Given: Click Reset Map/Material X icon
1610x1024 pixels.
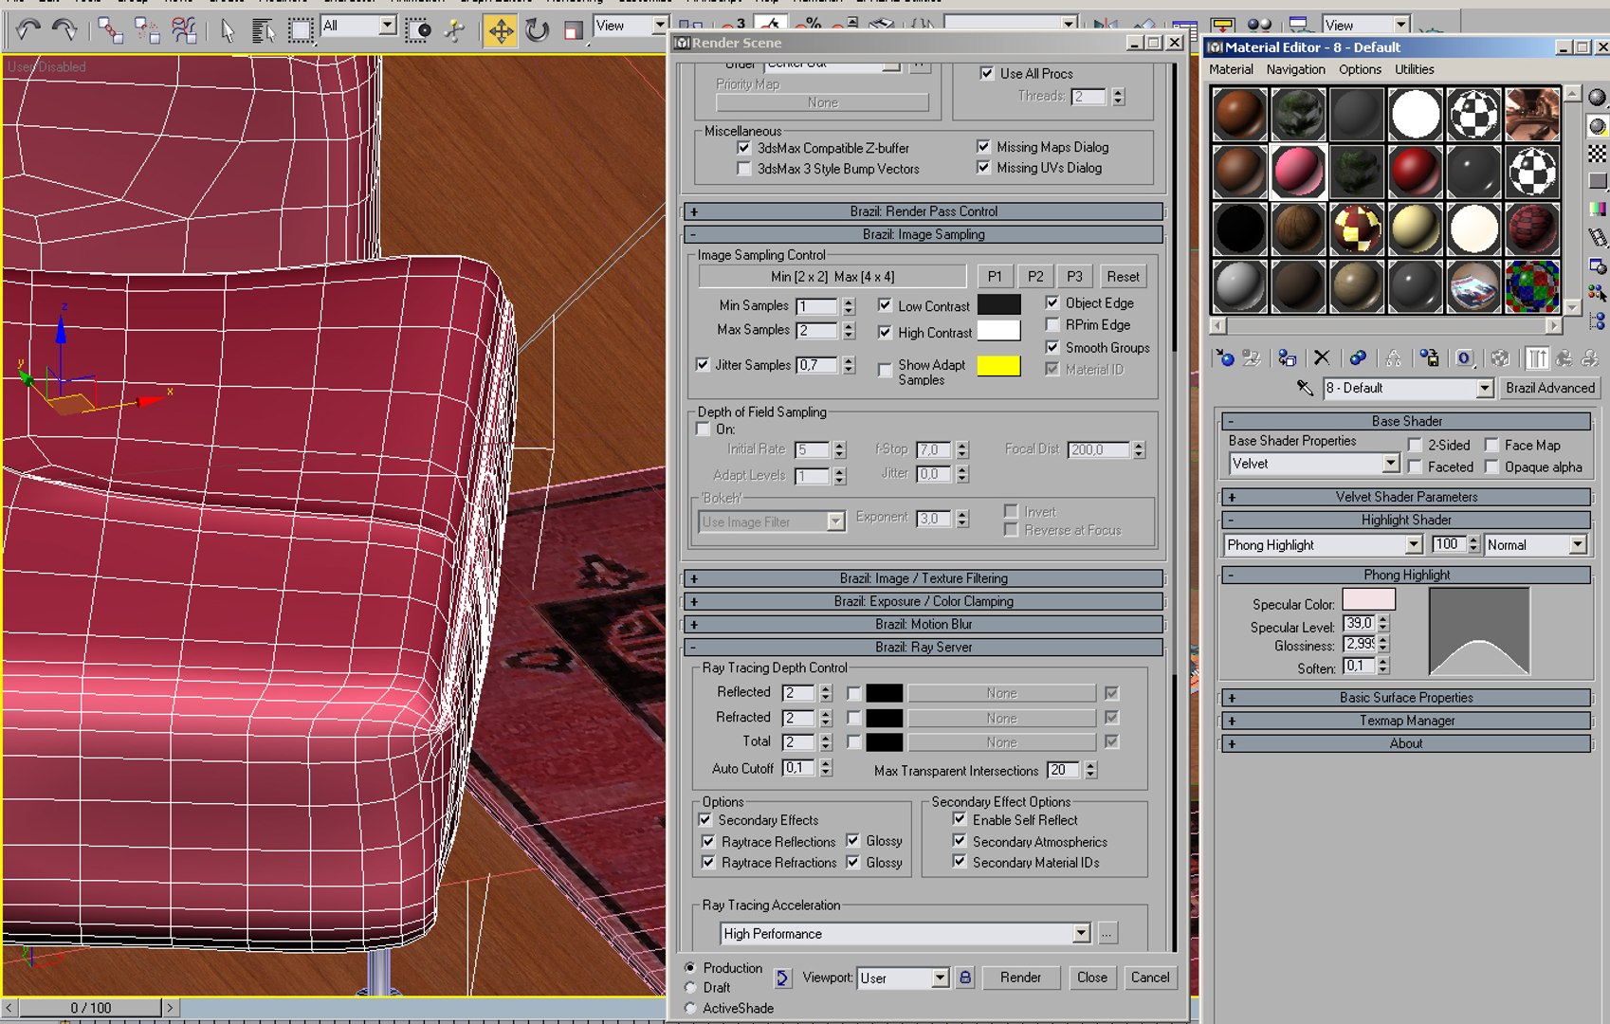Looking at the screenshot, I should [1322, 357].
